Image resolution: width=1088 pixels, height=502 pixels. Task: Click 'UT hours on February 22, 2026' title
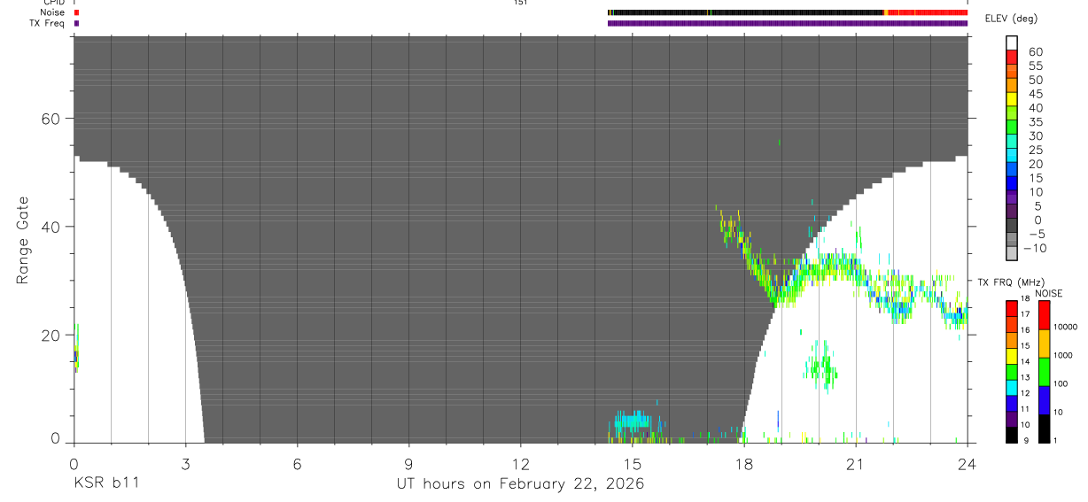click(520, 483)
